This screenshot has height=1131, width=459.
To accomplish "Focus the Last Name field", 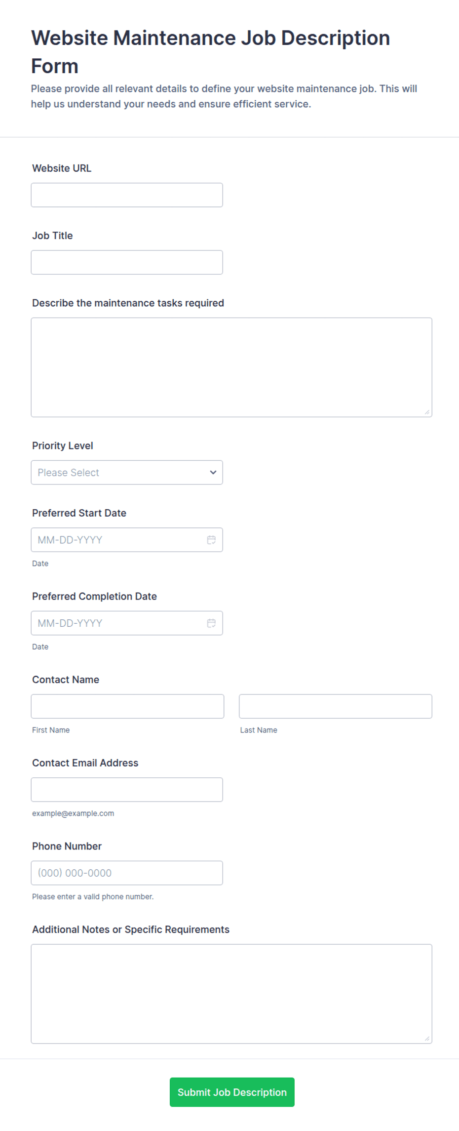I will [x=336, y=706].
